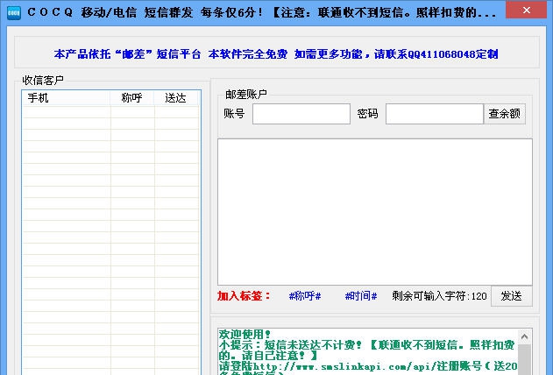553x375 pixels.
Task: Close the COCQ SMS window
Action: [526, 10]
